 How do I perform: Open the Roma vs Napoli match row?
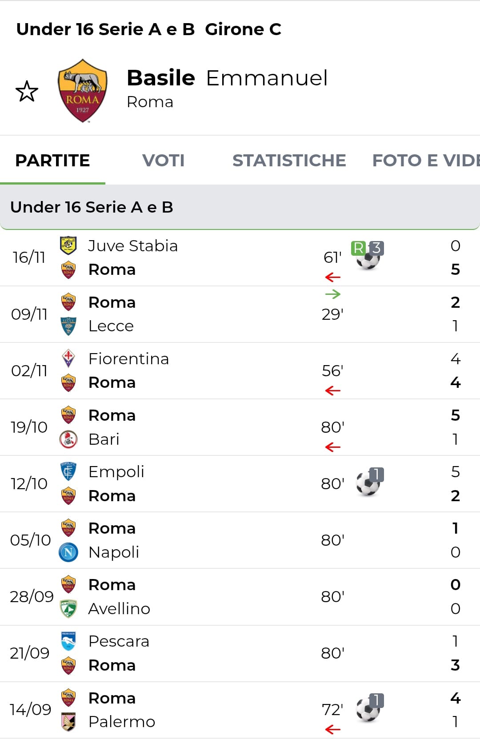tap(240, 540)
